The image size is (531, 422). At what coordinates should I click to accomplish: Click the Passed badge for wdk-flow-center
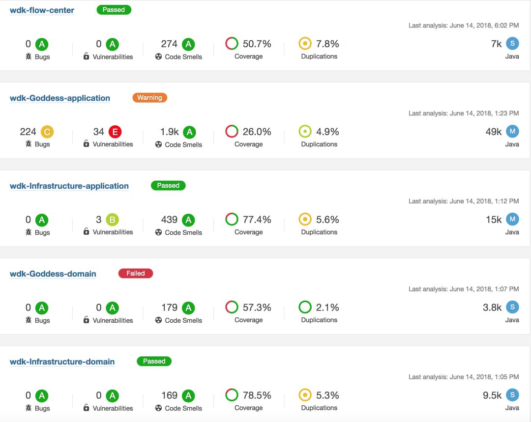[114, 10]
